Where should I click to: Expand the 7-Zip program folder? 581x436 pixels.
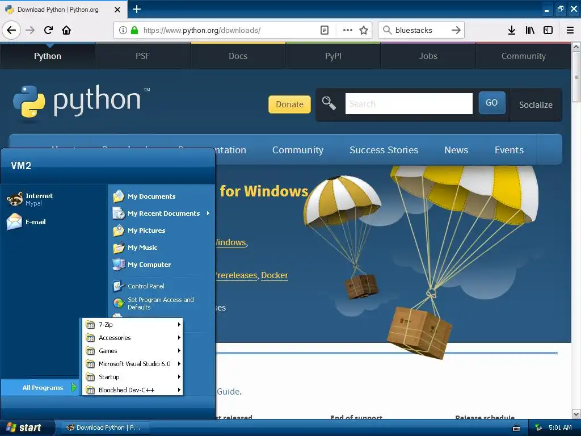pyautogui.click(x=133, y=325)
